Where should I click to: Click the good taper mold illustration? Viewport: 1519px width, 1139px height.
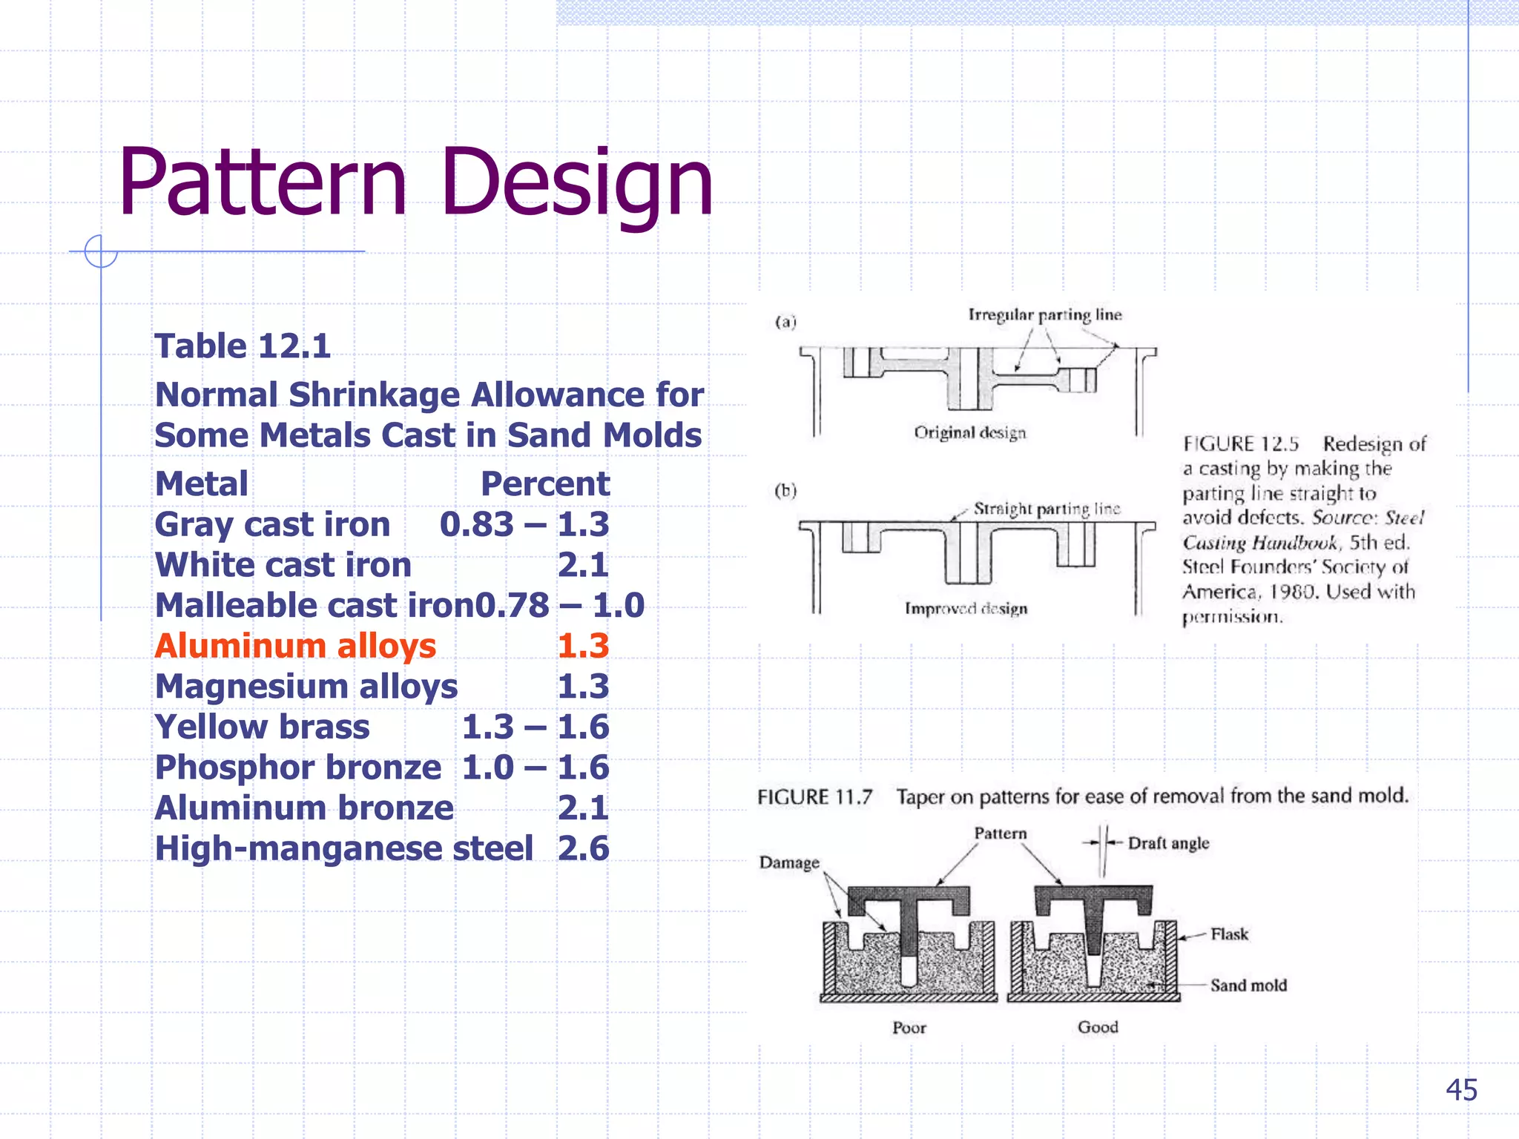click(1094, 943)
